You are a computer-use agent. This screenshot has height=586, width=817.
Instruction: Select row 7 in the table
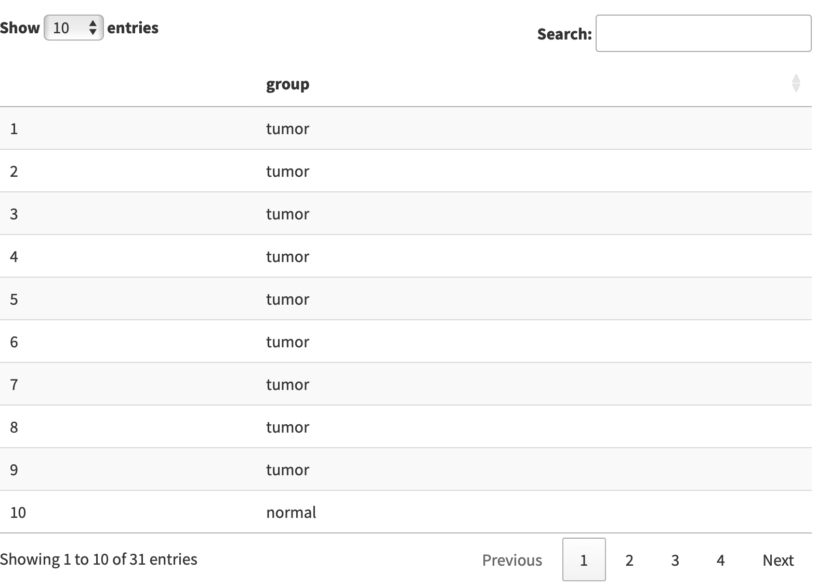point(405,384)
